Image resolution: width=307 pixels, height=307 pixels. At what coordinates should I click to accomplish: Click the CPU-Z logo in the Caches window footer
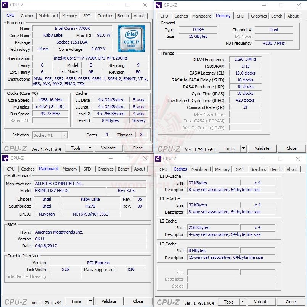tap(169, 302)
